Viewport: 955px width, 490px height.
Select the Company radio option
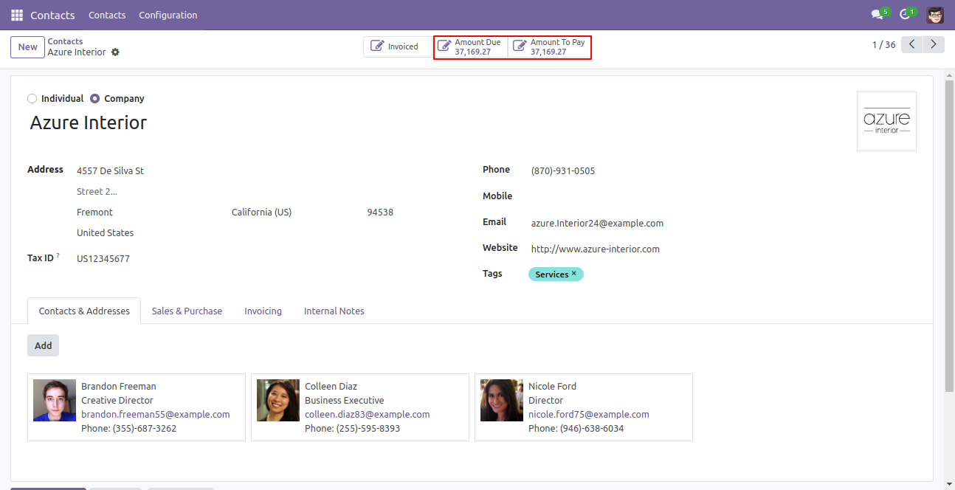(x=94, y=99)
